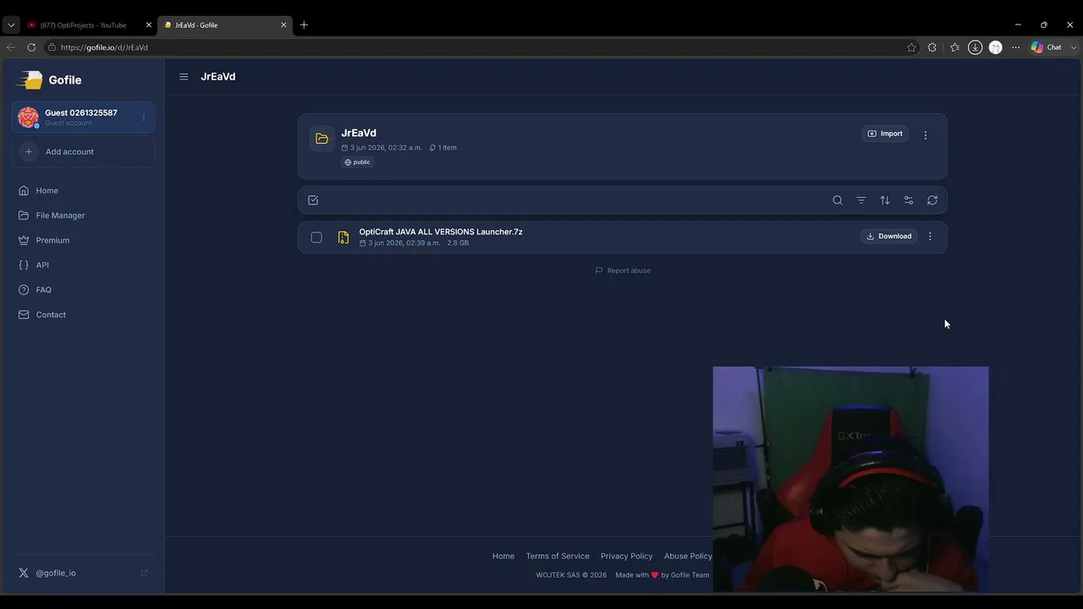Open OptiCraft file more options menu
This screenshot has height=609, width=1083.
point(930,237)
